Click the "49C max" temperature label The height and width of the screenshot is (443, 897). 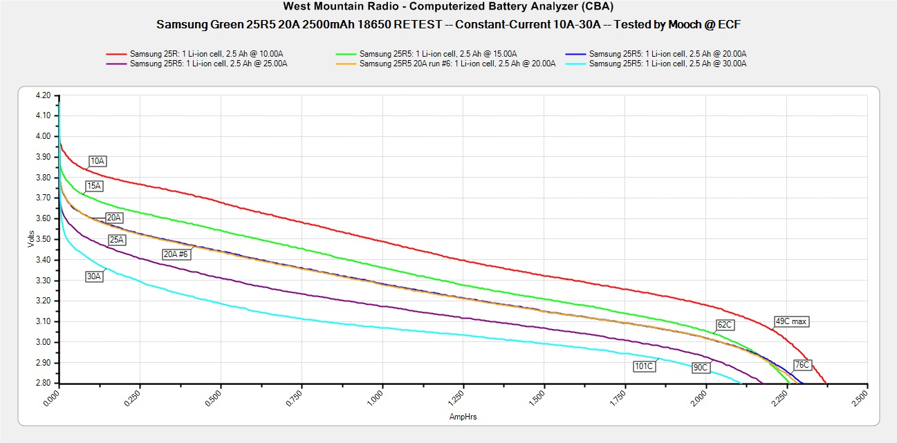[792, 321]
